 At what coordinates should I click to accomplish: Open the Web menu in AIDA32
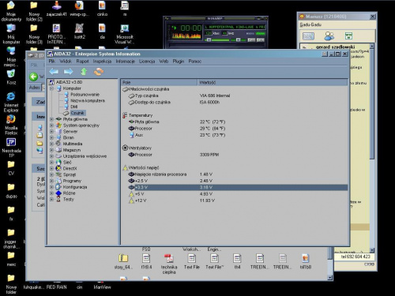coord(164,62)
